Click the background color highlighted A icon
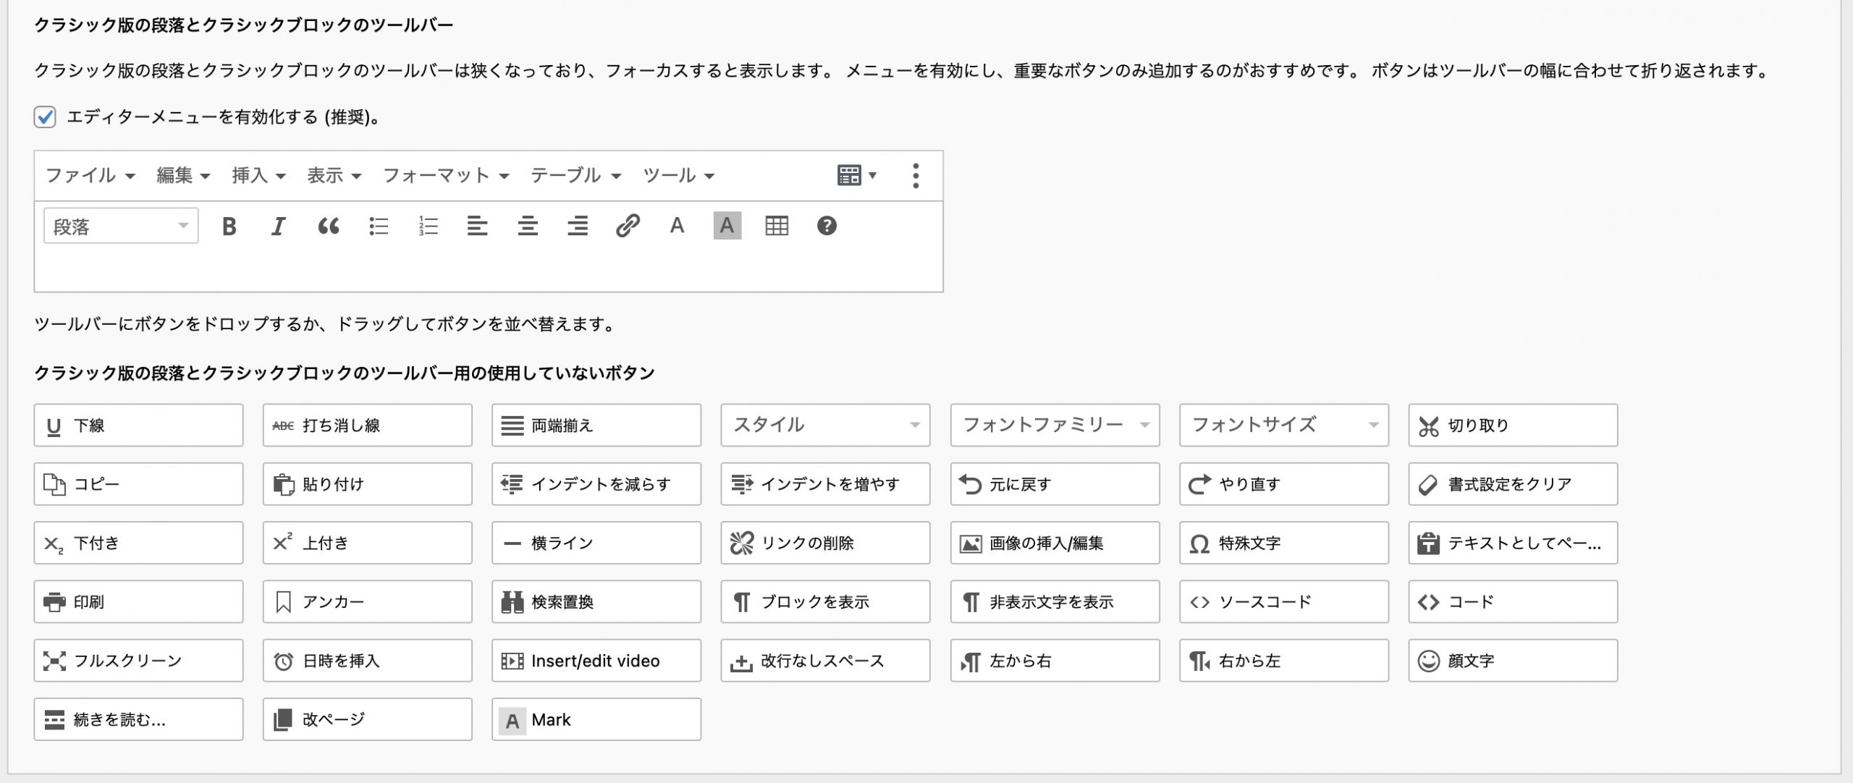The width and height of the screenshot is (1853, 783). point(727,226)
